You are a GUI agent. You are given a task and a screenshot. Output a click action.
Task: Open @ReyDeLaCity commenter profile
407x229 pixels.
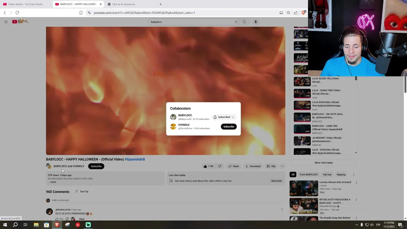pos(63,210)
